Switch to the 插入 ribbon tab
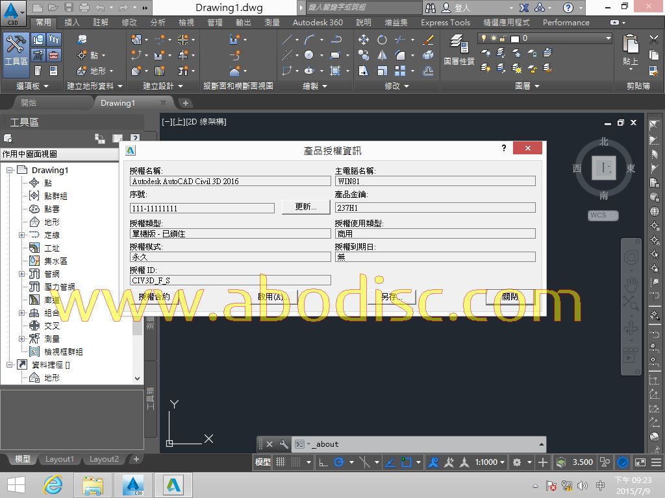This screenshot has width=665, height=498. tap(71, 23)
